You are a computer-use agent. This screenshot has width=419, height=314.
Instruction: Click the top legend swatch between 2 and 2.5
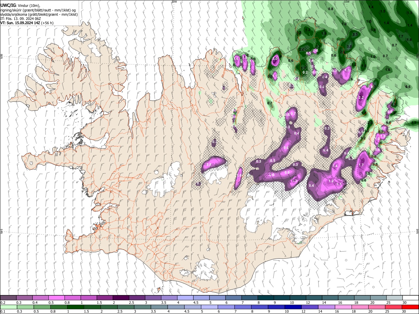(x=121, y=298)
